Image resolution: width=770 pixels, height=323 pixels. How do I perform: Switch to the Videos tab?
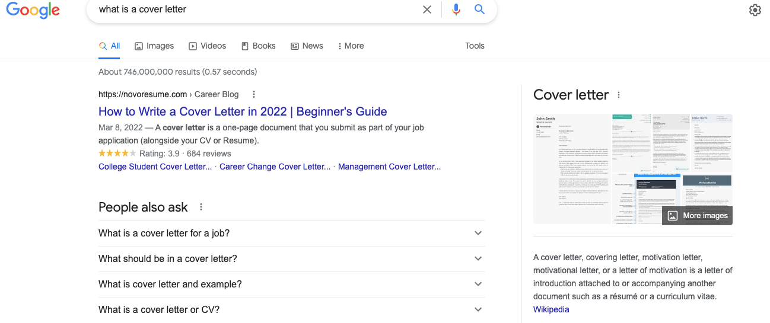pos(208,46)
